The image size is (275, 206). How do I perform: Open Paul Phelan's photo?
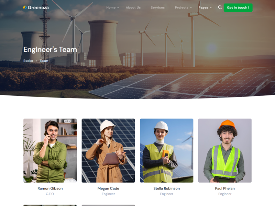(225, 151)
